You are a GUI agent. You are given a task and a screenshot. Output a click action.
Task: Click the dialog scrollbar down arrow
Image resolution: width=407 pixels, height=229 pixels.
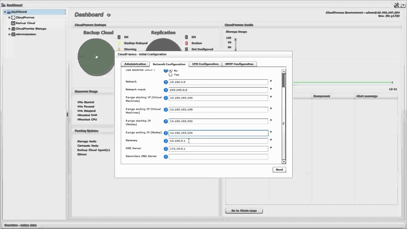[284, 162]
